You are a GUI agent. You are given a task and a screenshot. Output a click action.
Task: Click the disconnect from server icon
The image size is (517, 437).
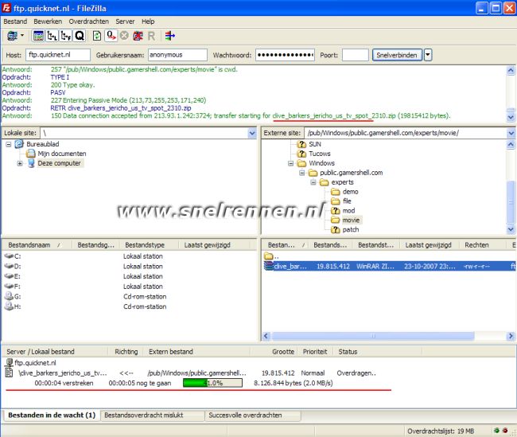coord(138,36)
